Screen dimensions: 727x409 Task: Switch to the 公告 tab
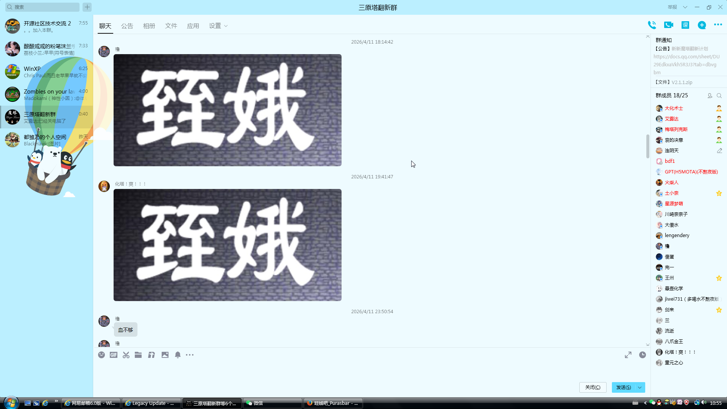127,26
